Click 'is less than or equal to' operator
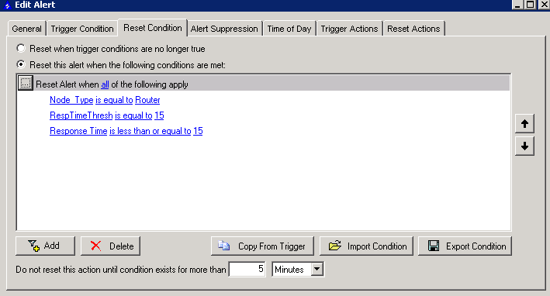This screenshot has width=550, height=296. (150, 131)
